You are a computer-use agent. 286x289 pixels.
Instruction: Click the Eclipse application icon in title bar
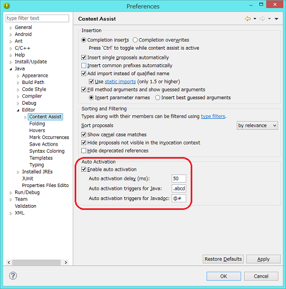pos(7,5)
